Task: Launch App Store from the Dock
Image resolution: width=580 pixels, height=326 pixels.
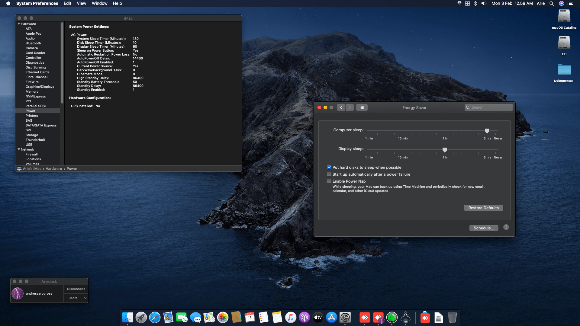Action: pos(331,318)
